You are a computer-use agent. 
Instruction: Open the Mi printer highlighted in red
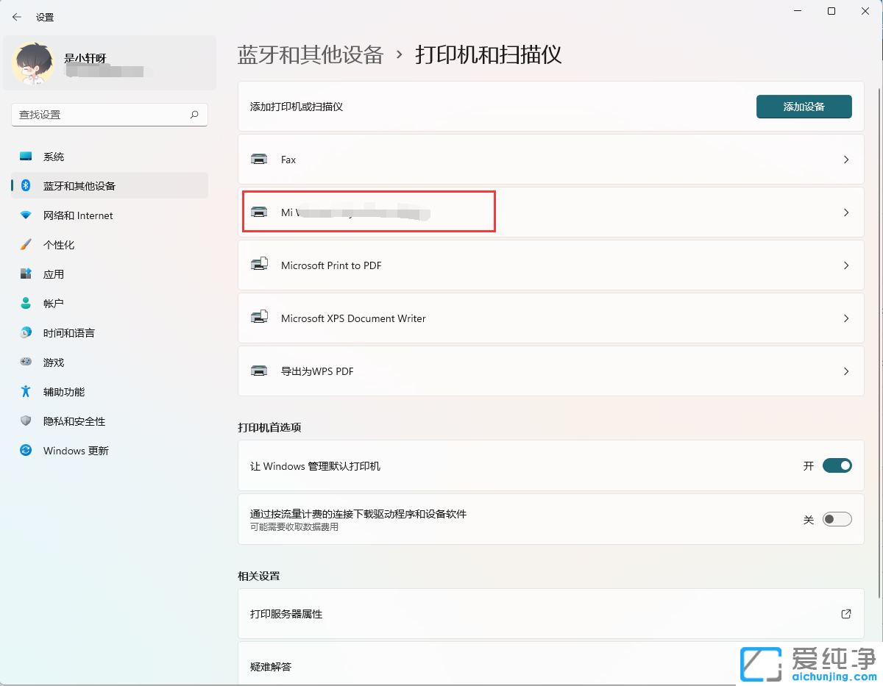tap(368, 212)
